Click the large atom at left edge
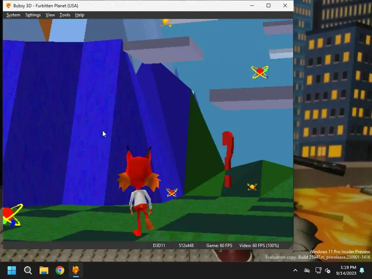 click(12, 215)
